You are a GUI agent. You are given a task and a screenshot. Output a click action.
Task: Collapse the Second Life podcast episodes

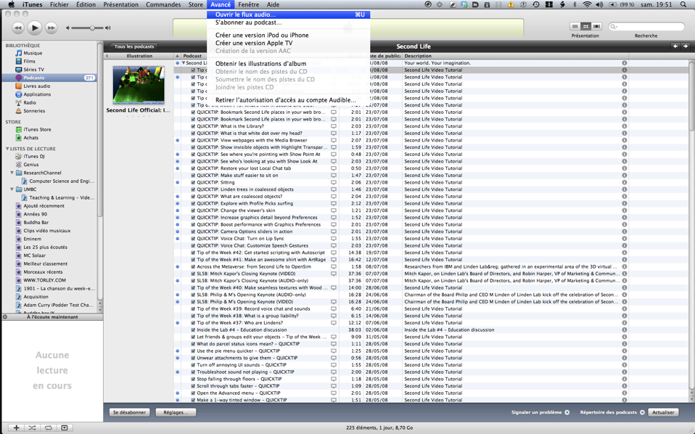click(184, 63)
